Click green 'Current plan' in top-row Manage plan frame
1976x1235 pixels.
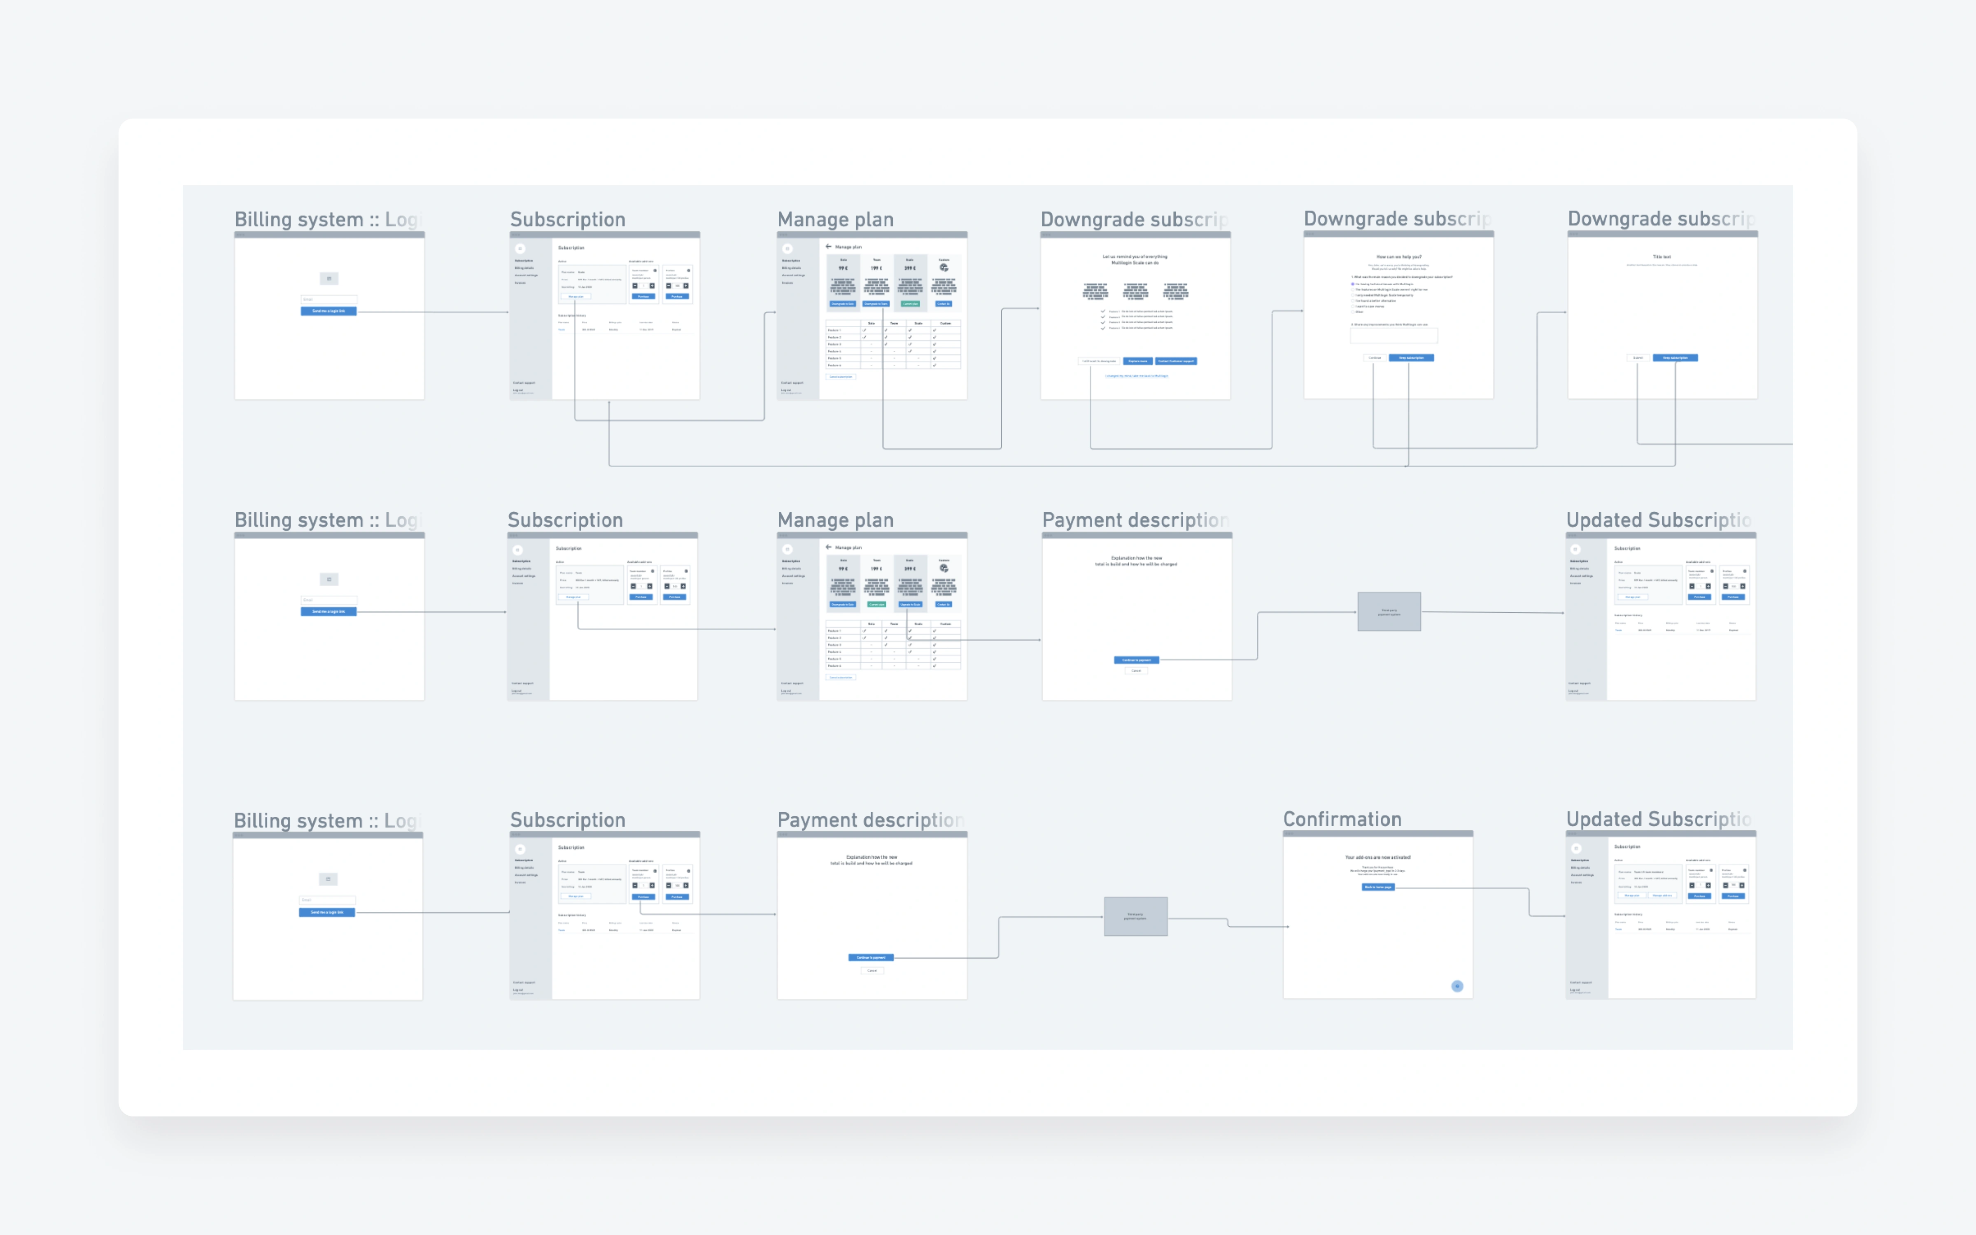click(910, 304)
